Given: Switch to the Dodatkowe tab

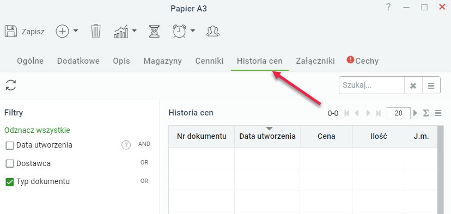Looking at the screenshot, I should click(78, 61).
